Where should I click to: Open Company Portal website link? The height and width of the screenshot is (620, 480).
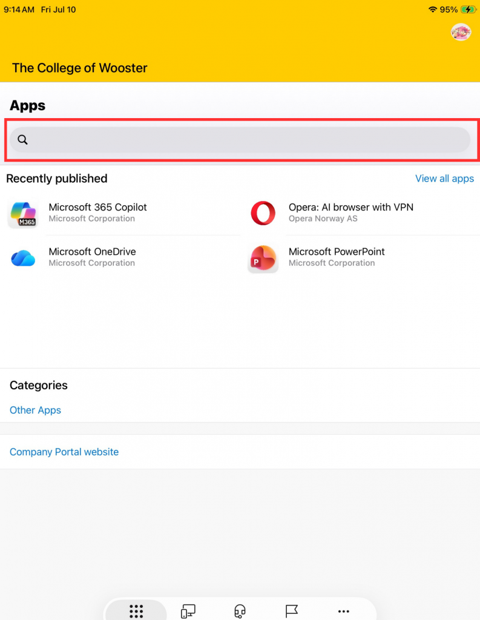point(64,452)
